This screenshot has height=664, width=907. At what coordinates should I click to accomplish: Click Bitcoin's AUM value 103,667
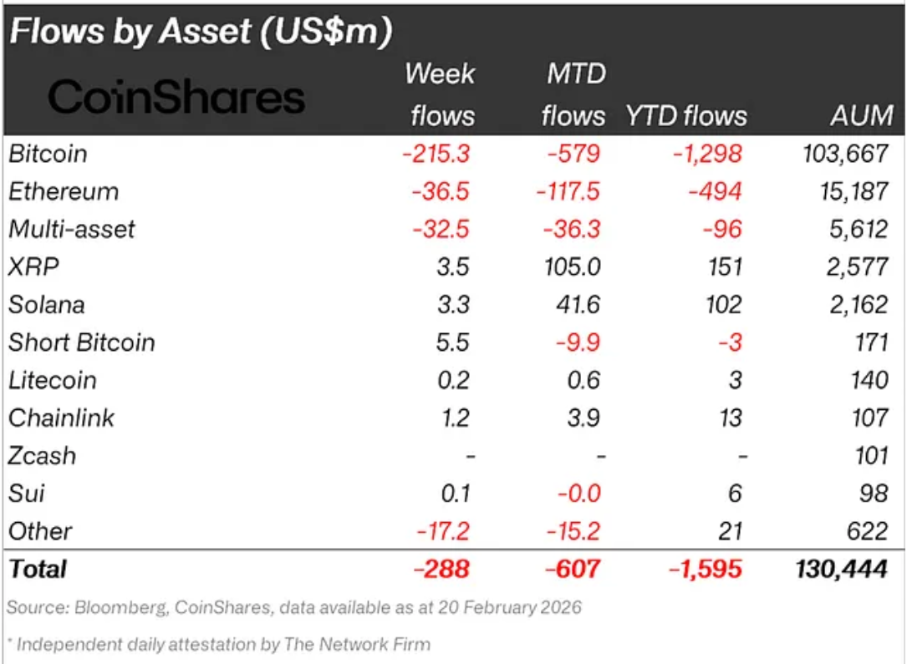pos(846,154)
